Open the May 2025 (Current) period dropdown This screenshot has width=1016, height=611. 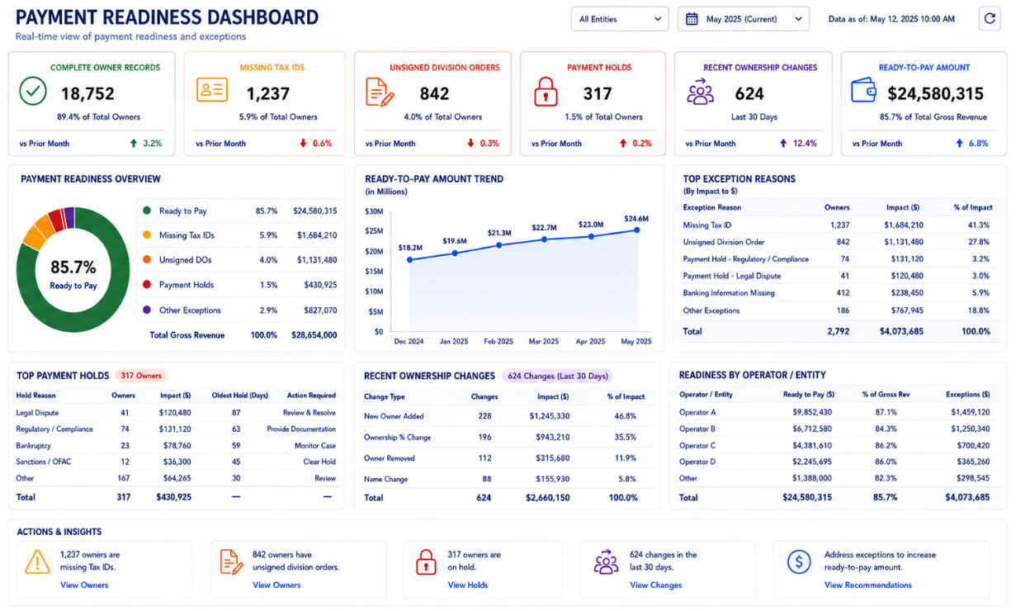coord(744,19)
